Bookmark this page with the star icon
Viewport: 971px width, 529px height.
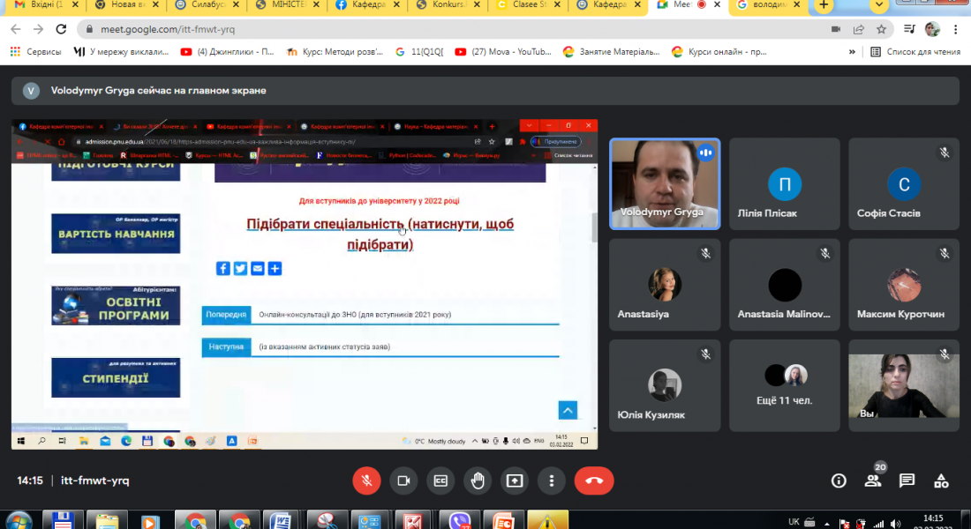[881, 29]
